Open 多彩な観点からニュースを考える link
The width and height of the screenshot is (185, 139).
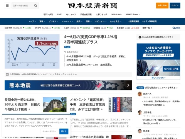[161, 88]
